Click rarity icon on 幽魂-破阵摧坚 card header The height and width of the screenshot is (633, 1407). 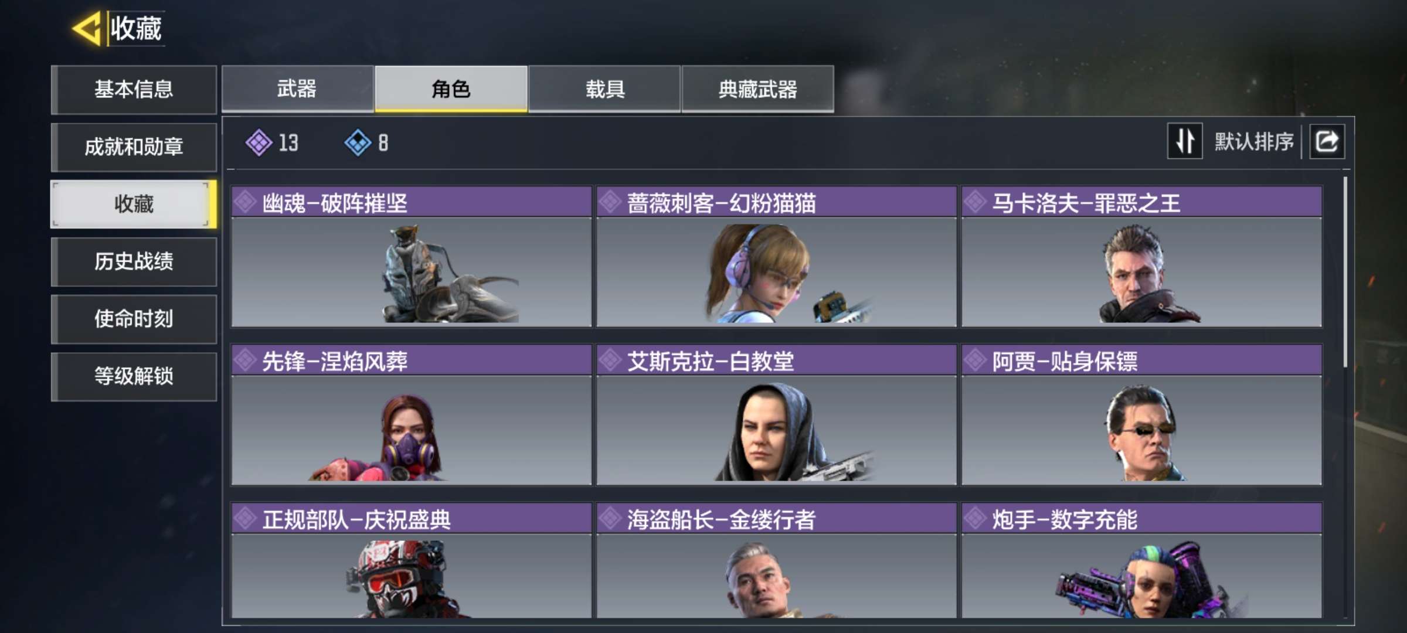tap(246, 203)
